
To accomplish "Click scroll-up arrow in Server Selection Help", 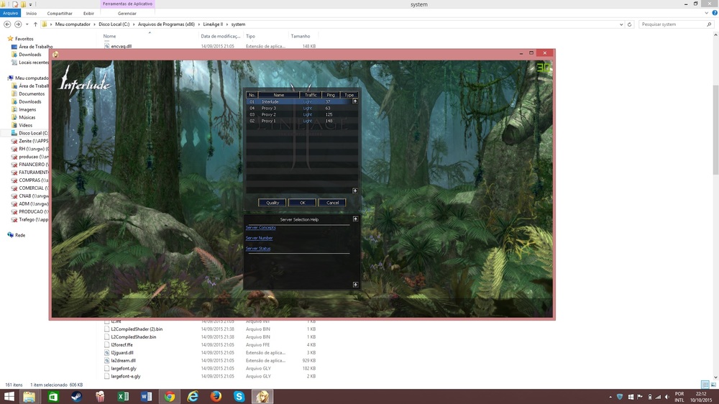I will (354, 219).
